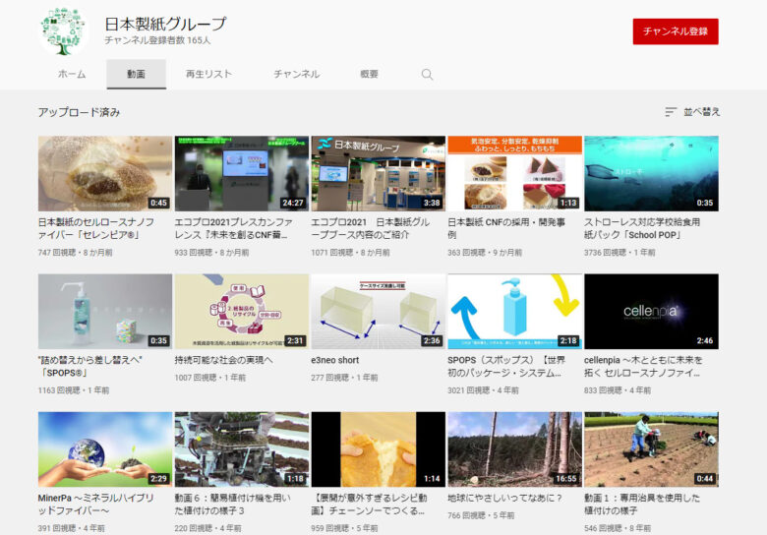
Task: Click the 3021 回視聴・4 年前 metadata
Action: click(481, 390)
